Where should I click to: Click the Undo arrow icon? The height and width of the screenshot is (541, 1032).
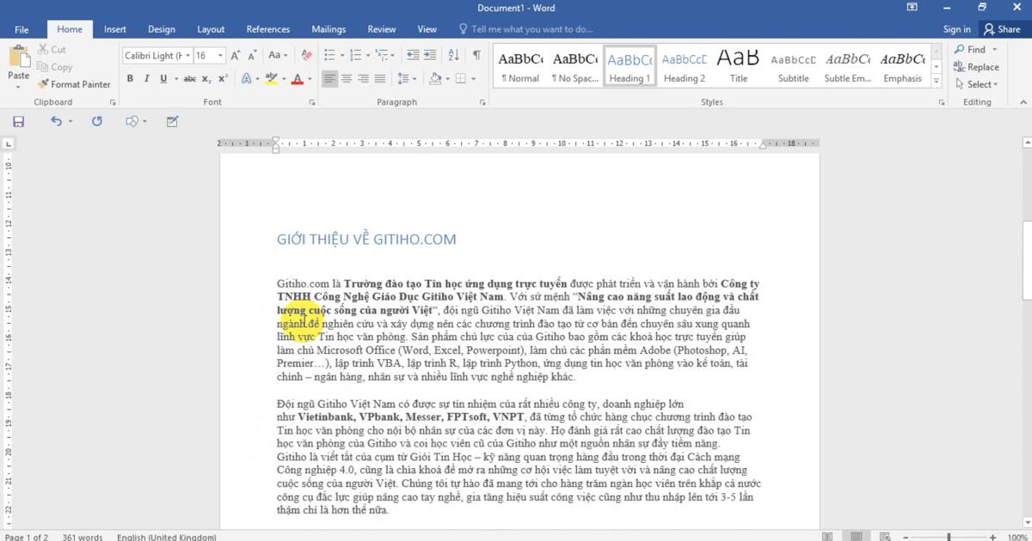pos(56,122)
